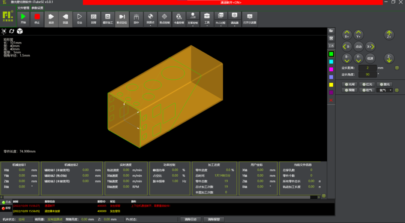Screen dimensions: 405x223
Task: Click the gear icon at the status panels' corner
Action: pos(324,196)
